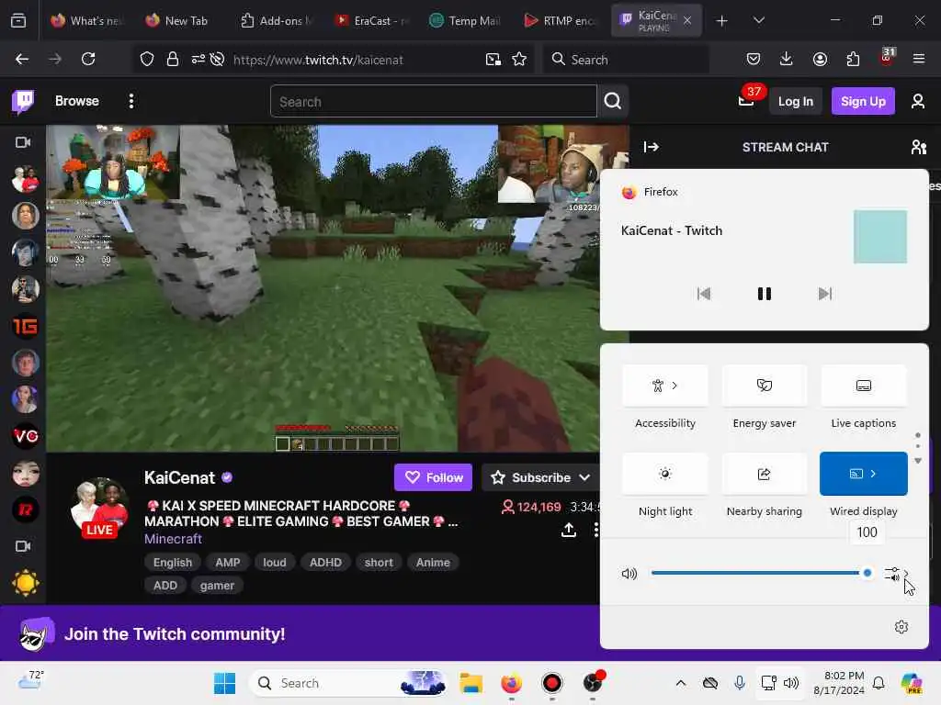Click the share stream upload icon

pos(568,530)
